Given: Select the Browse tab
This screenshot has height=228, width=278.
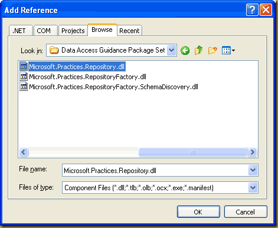Looking at the screenshot, I should 102,30.
